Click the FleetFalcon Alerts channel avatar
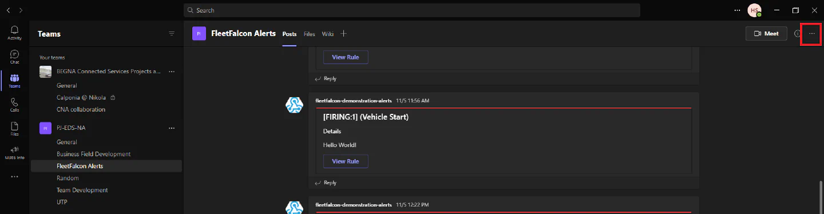The width and height of the screenshot is (824, 214). pyautogui.click(x=199, y=34)
